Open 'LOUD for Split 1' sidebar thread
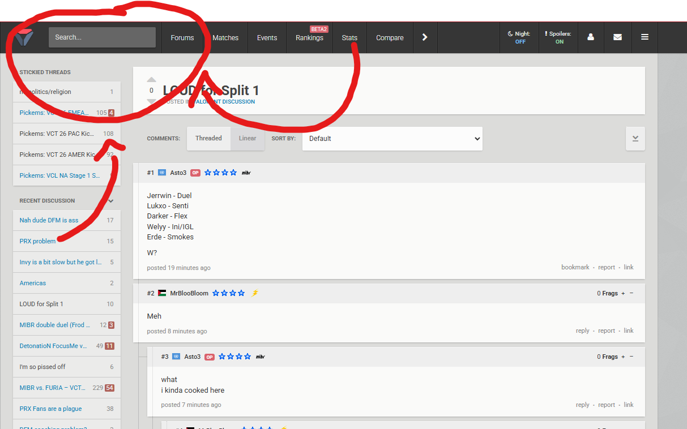The image size is (687, 429). point(67,304)
